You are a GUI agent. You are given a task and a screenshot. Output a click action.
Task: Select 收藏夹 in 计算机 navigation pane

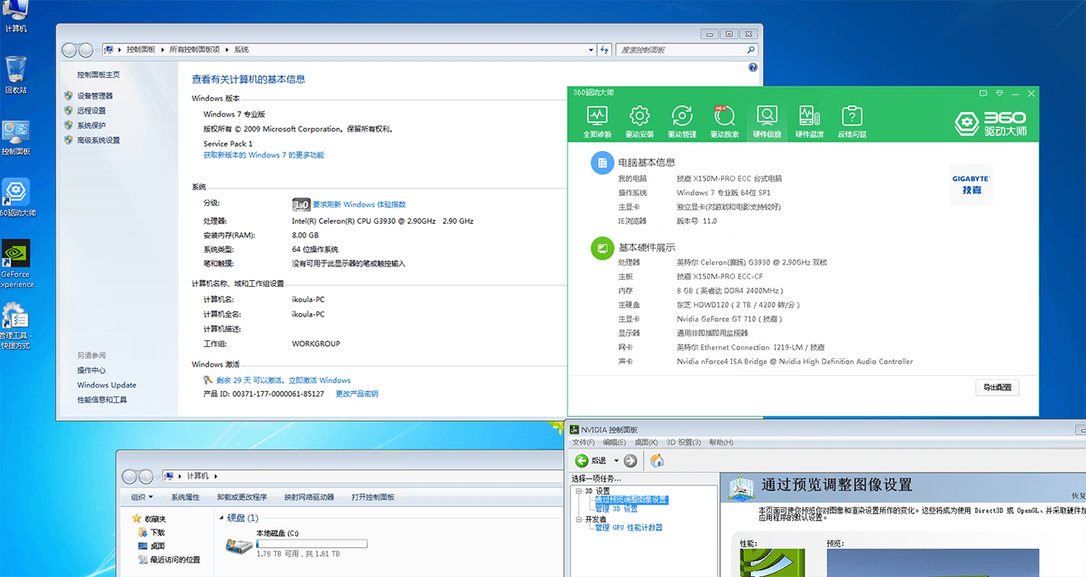149,518
